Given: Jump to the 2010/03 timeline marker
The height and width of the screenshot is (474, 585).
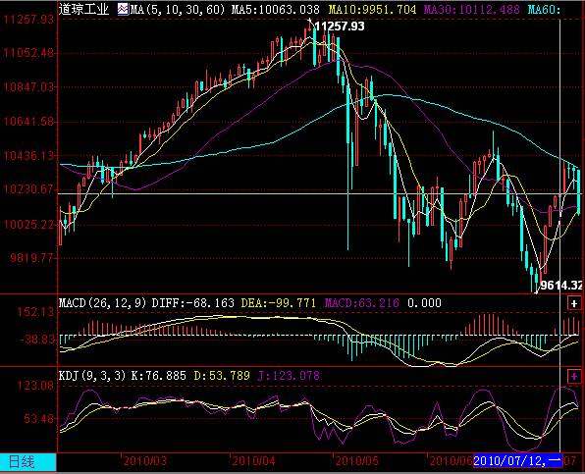Looking at the screenshot, I should pos(144,461).
